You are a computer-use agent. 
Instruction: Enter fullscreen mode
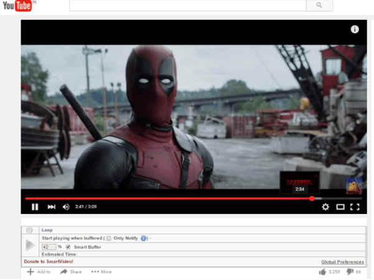pyautogui.click(x=355, y=207)
